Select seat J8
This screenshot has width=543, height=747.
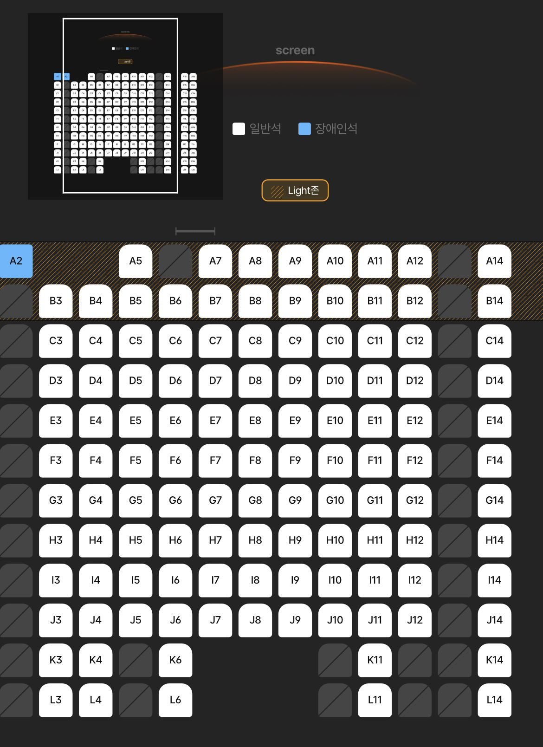coord(255,620)
